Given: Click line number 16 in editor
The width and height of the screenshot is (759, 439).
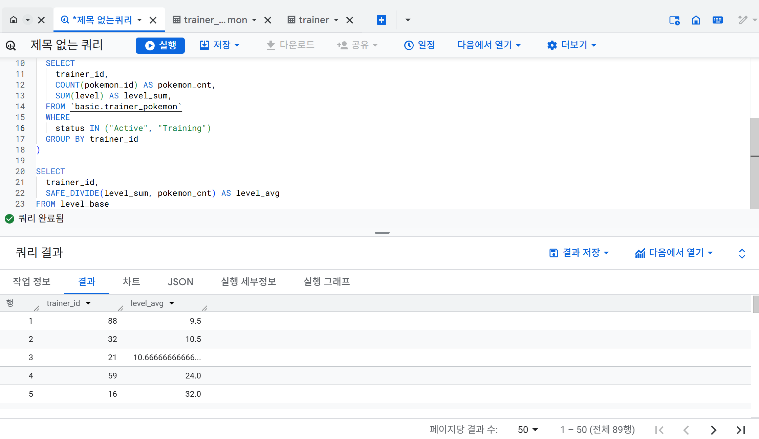Looking at the screenshot, I should coord(20,128).
